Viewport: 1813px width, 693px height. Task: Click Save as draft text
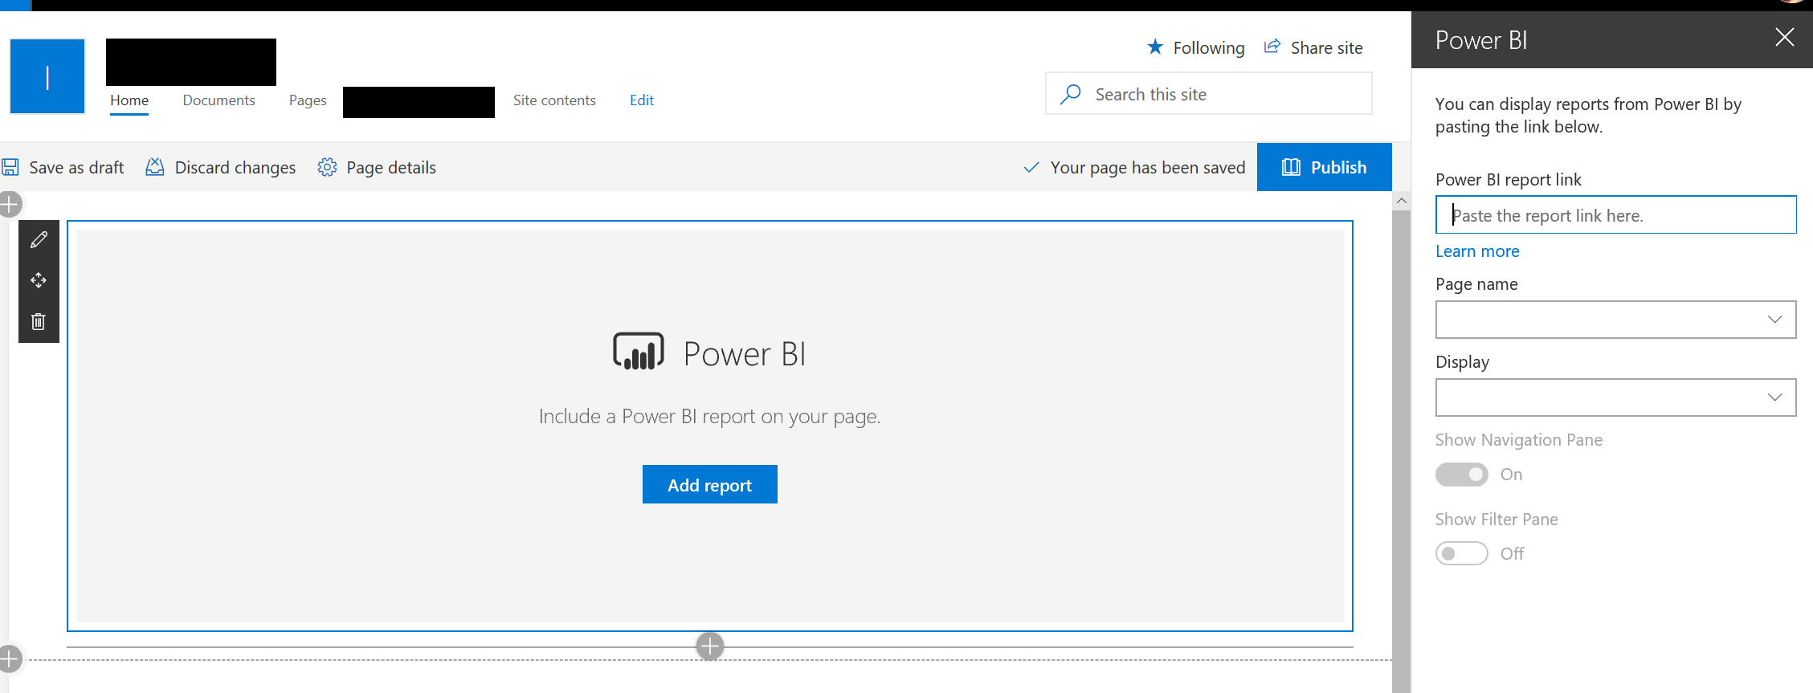76,167
